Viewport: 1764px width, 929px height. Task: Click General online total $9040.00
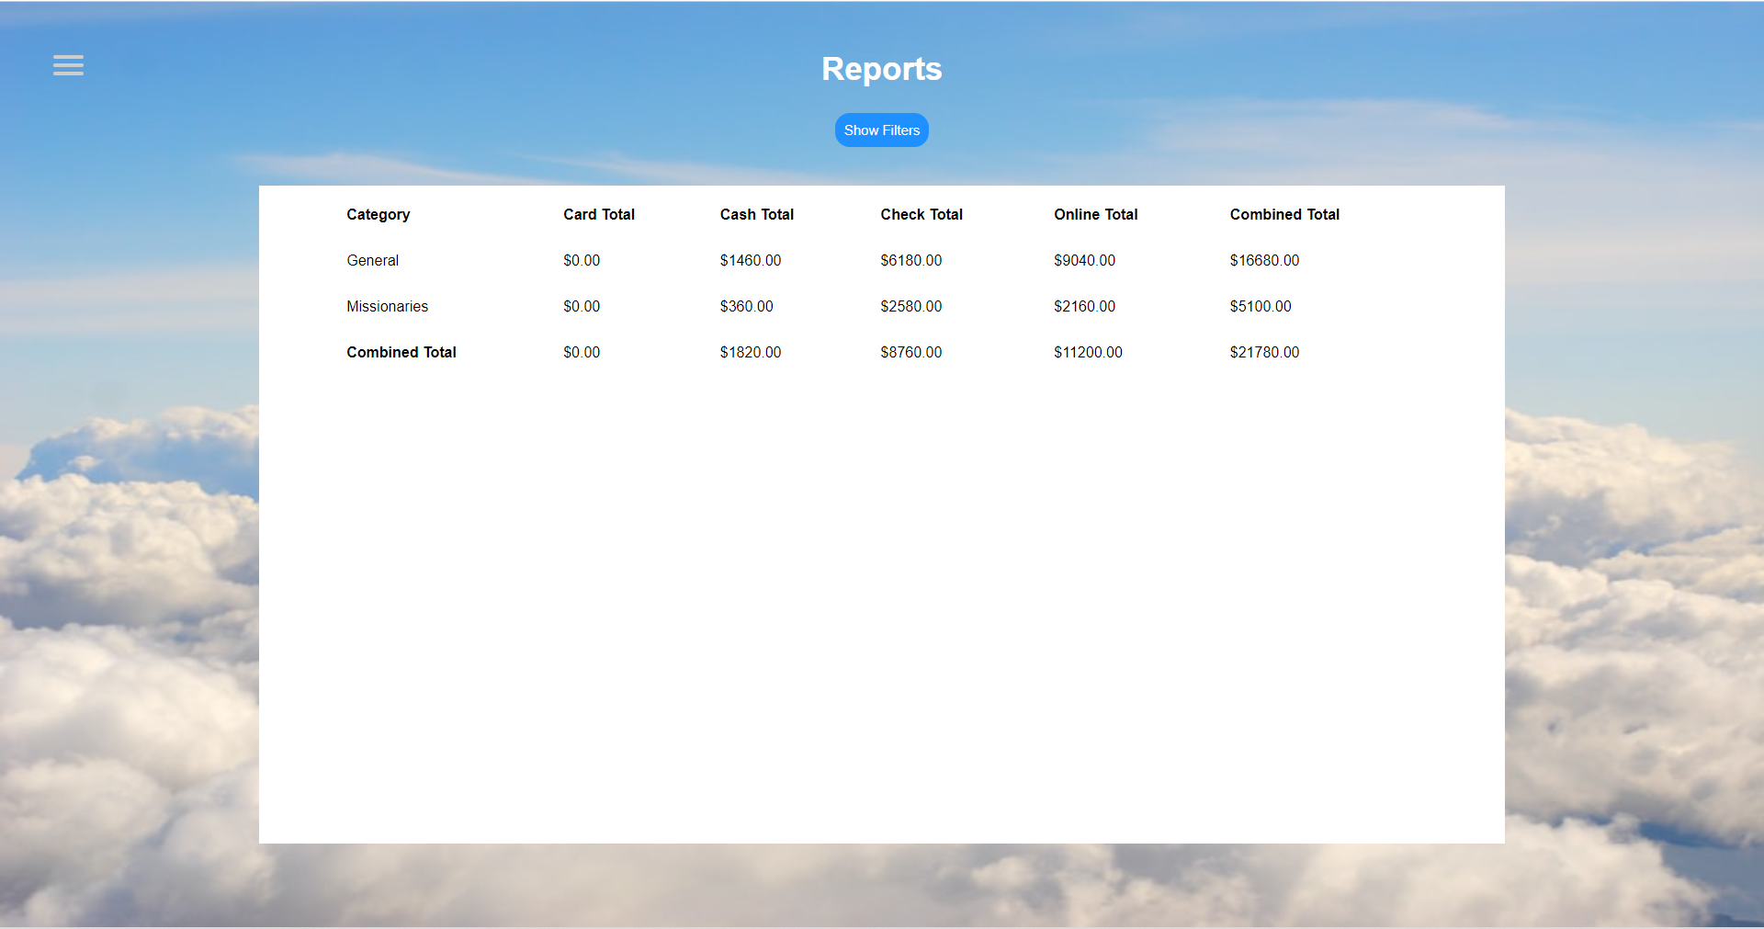[x=1084, y=260]
